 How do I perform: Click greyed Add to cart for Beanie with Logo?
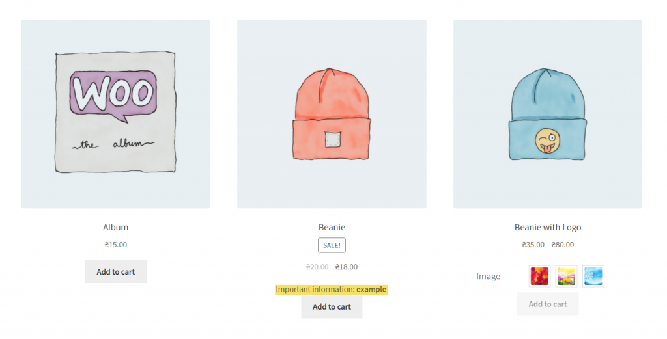coord(547,304)
